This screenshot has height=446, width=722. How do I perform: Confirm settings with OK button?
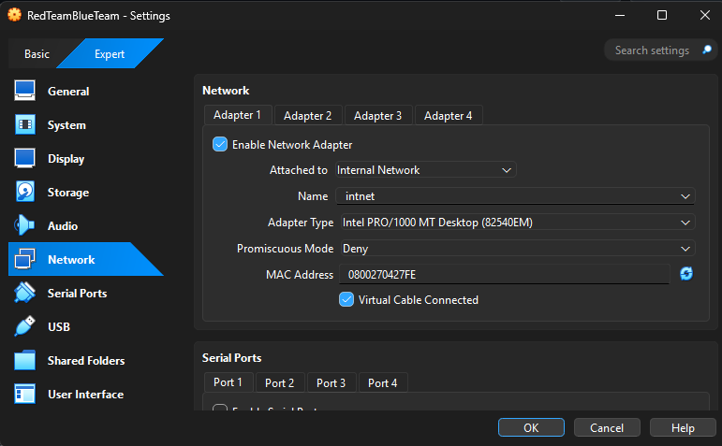click(531, 427)
